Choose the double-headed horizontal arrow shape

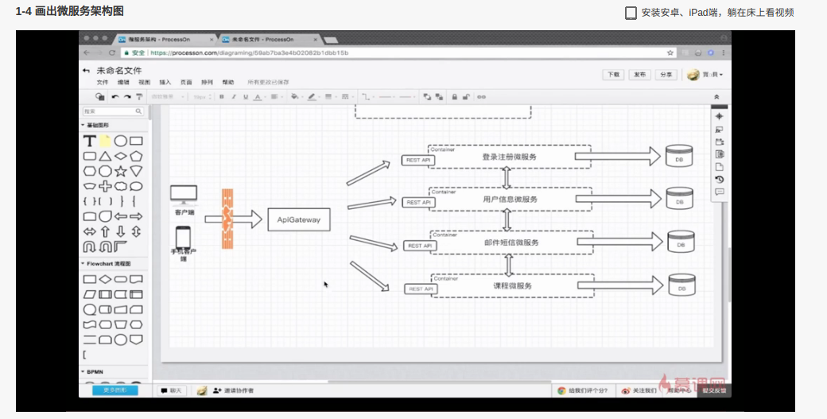pos(90,231)
